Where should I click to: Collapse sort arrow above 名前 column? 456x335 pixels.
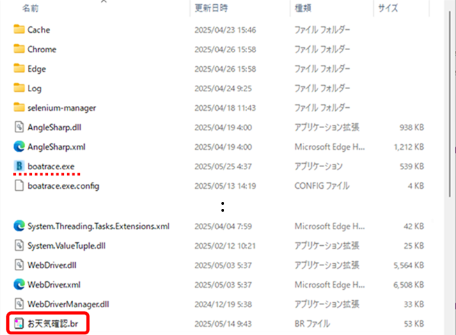pyautogui.click(x=104, y=1)
